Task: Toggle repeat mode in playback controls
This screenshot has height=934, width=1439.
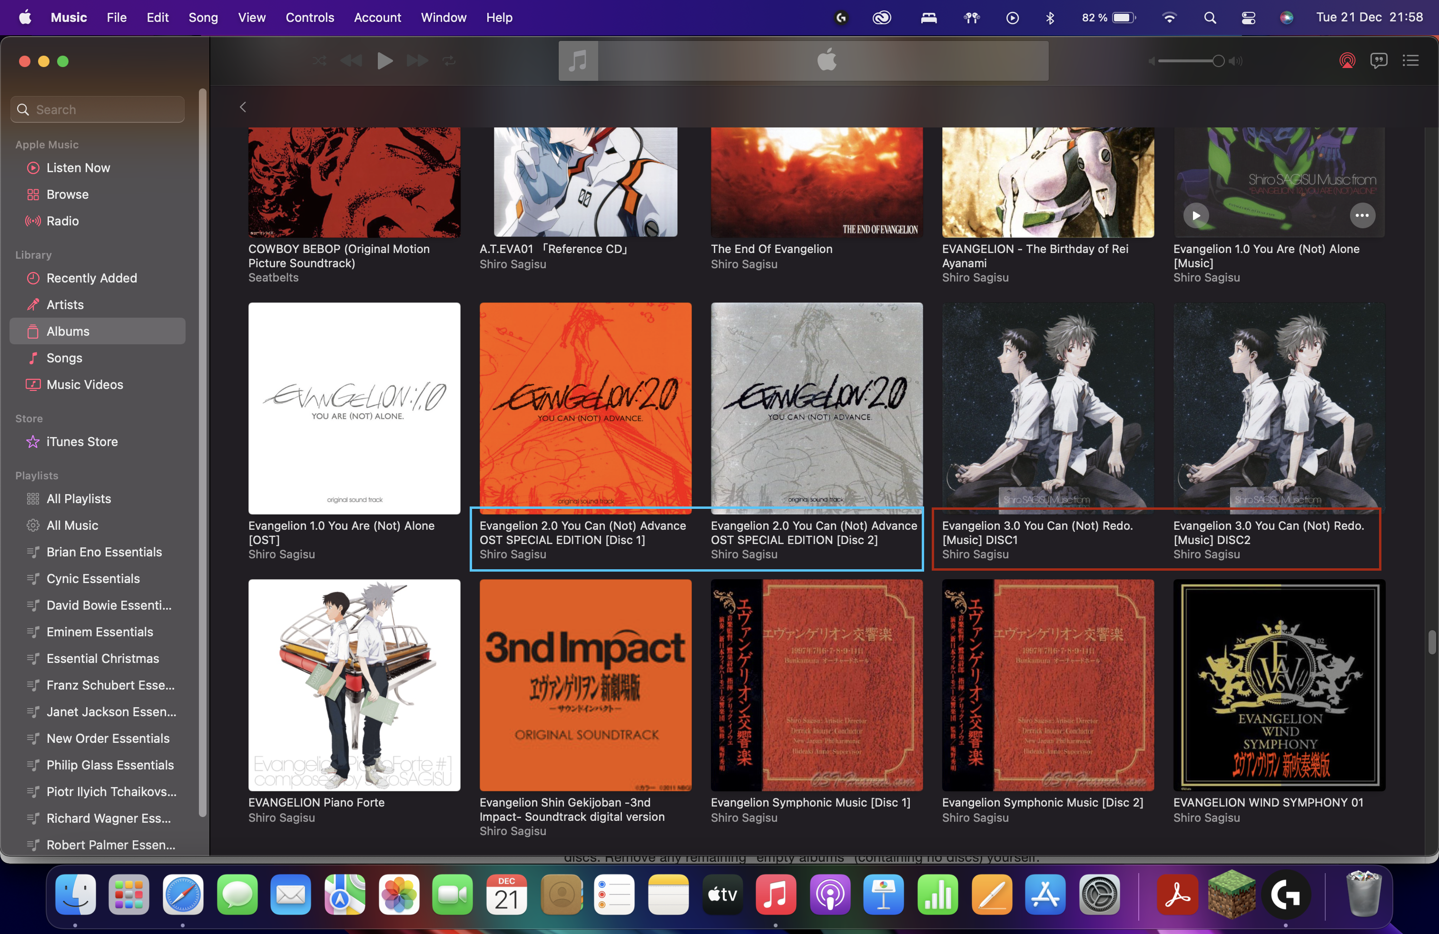Action: [x=449, y=60]
